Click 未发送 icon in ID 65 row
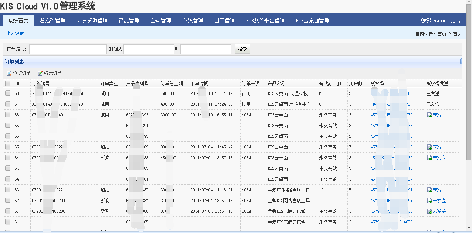The image size is (472, 233). pos(429,147)
